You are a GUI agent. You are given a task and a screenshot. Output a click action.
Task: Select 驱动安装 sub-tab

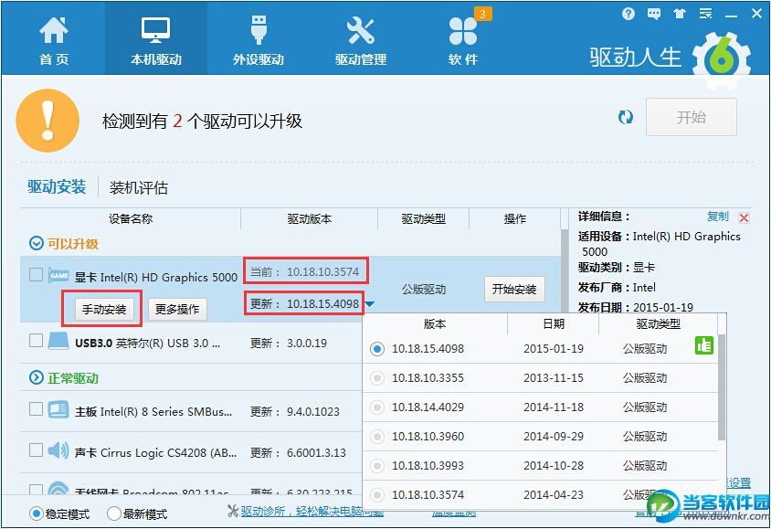tap(57, 186)
